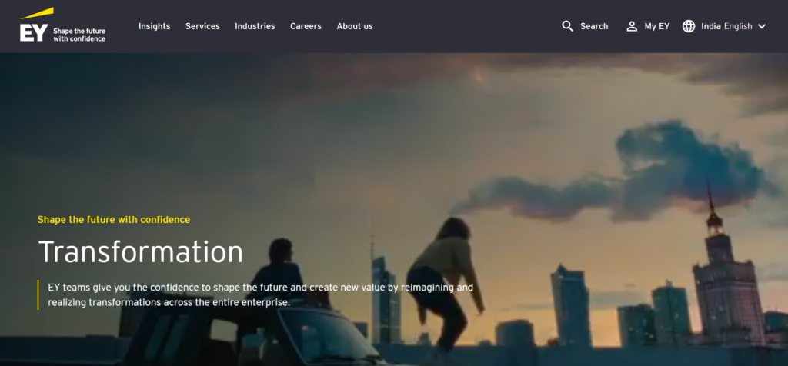The height and width of the screenshot is (366, 788).
Task: Click the My EY person icon
Action: 632,26
